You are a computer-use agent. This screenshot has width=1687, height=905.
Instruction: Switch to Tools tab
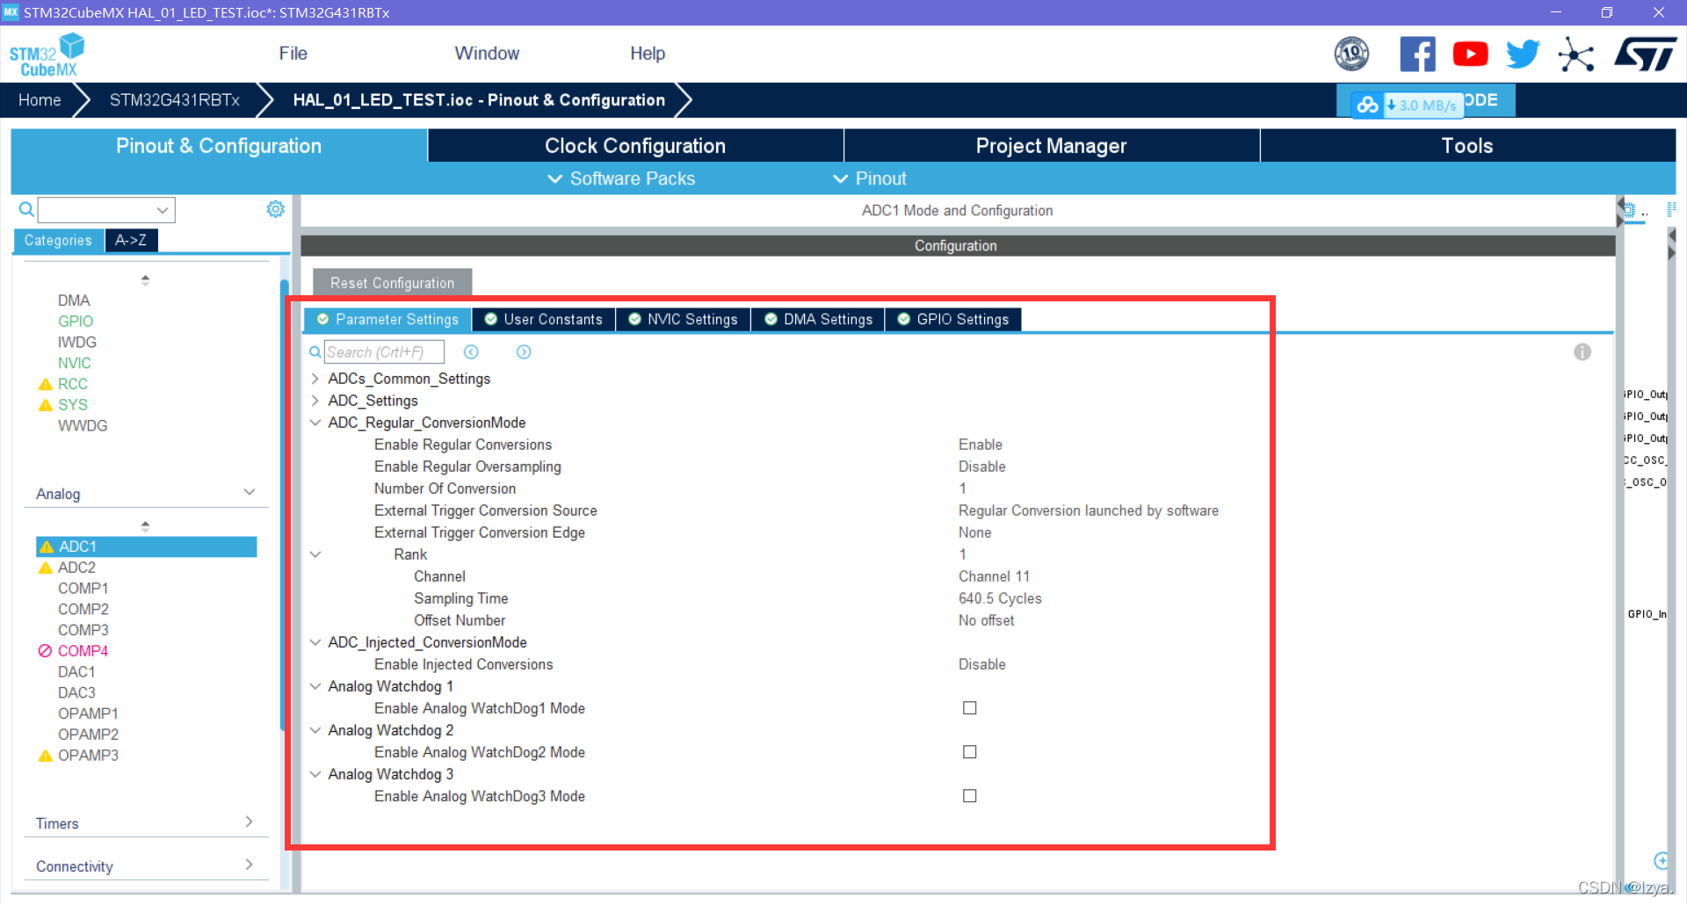pyautogui.click(x=1467, y=146)
